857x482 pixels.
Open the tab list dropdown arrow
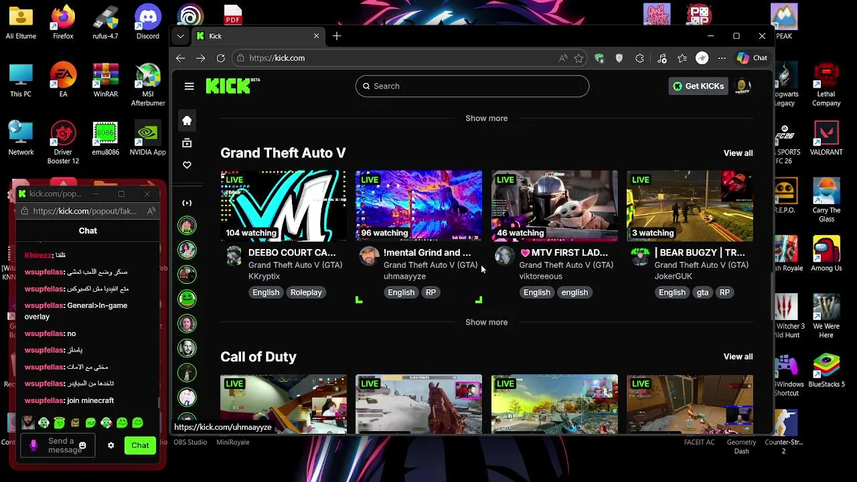(x=180, y=36)
